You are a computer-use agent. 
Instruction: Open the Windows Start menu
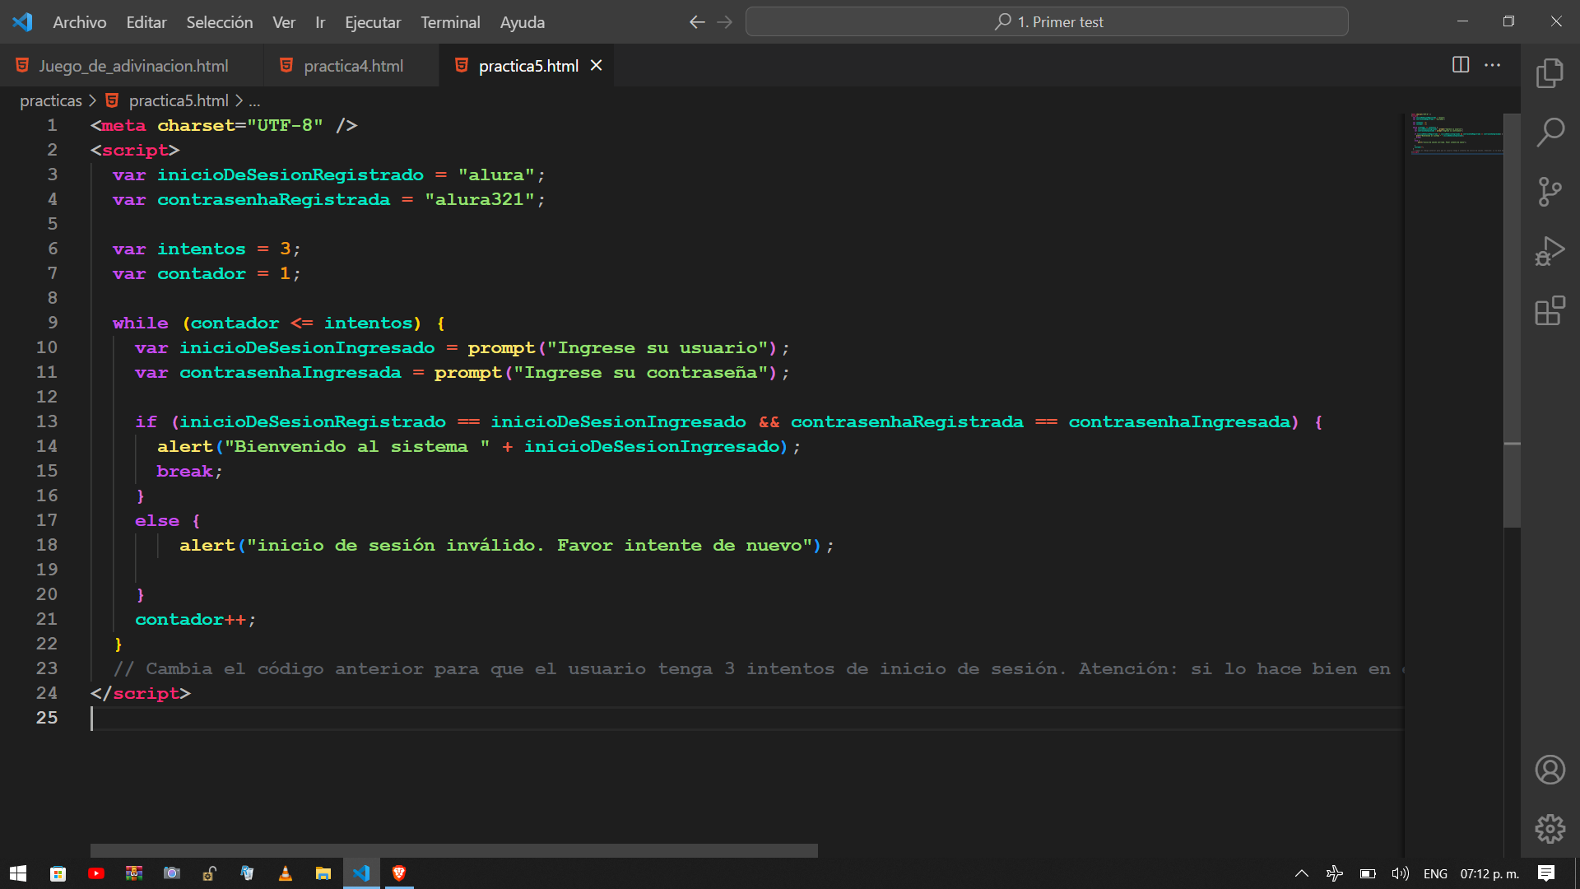[18, 873]
